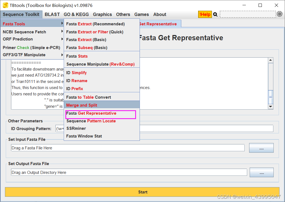Open the GO & KEGG menu
The width and height of the screenshot is (285, 202).
(76, 15)
